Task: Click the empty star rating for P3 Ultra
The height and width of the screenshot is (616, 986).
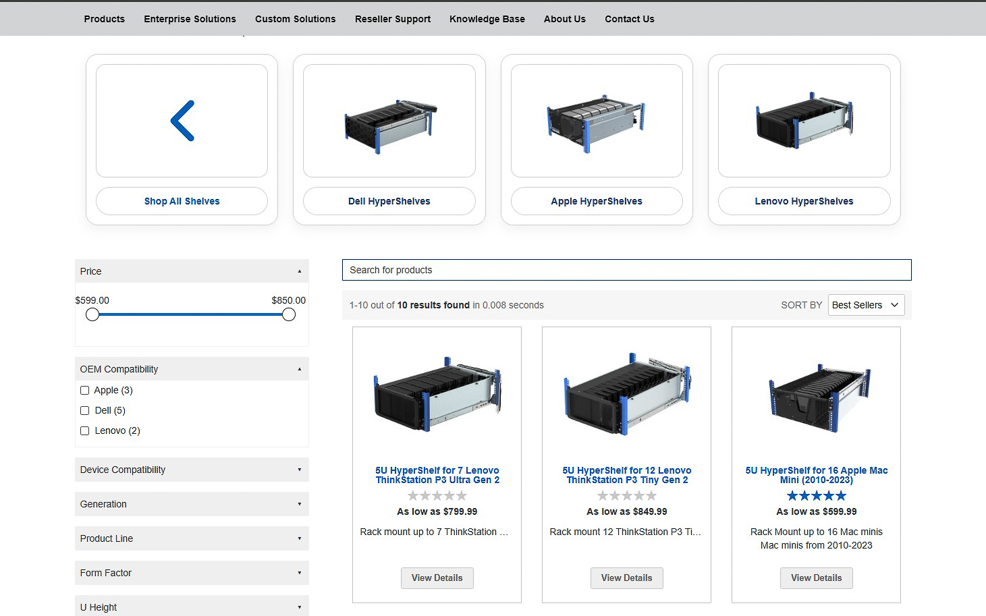Action: [437, 496]
